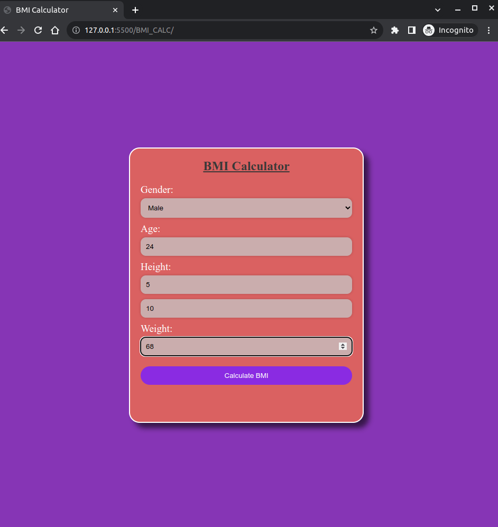Image resolution: width=498 pixels, height=527 pixels.
Task: Minimize the browser window
Action: [x=458, y=10]
